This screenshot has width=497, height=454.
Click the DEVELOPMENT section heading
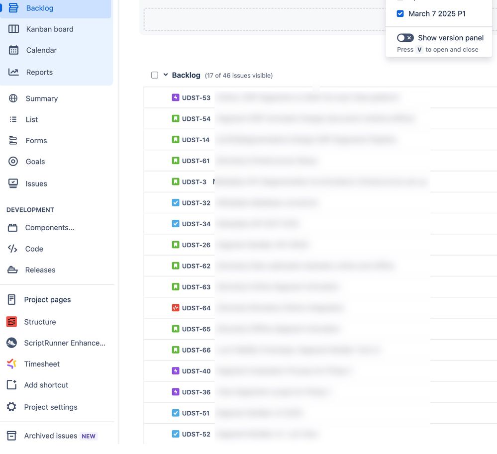coord(30,210)
